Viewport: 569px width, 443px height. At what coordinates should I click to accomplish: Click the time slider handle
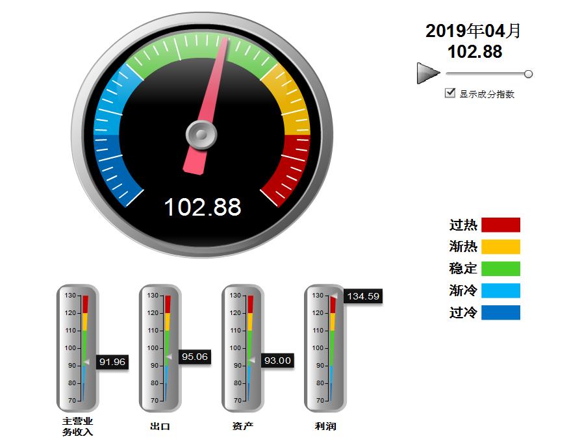(528, 74)
